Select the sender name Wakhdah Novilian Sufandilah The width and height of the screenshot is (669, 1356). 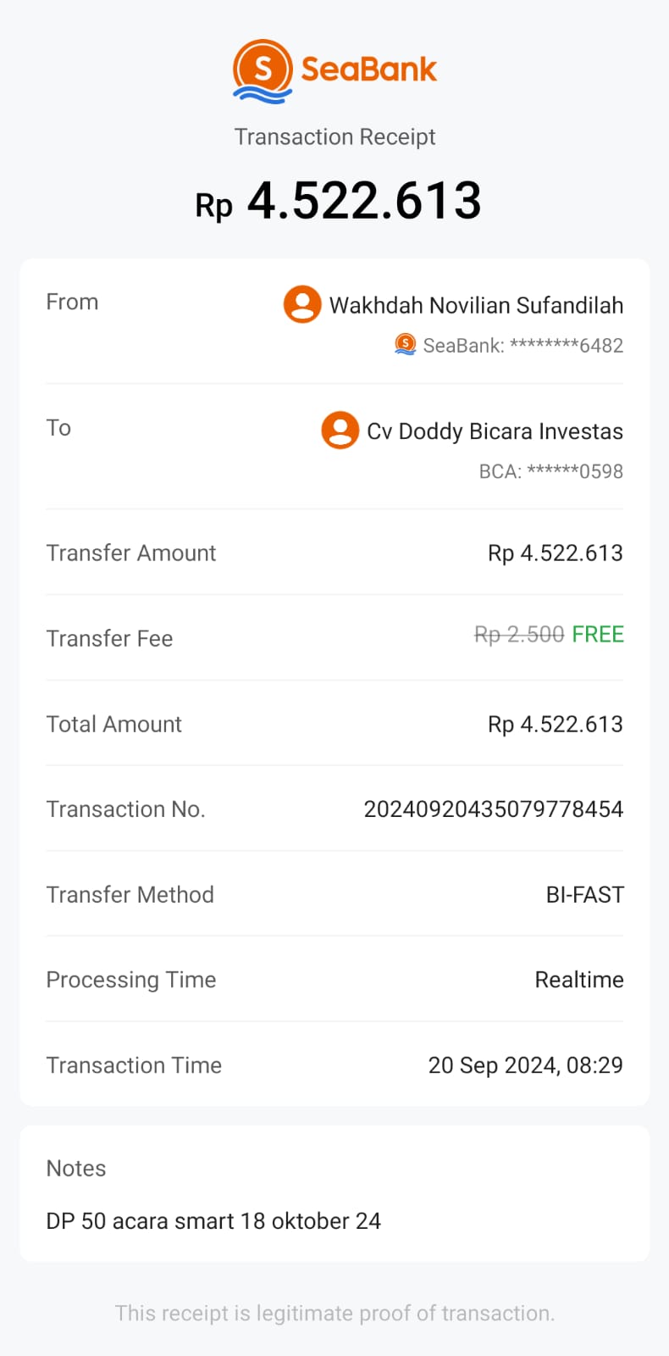pyautogui.click(x=476, y=305)
